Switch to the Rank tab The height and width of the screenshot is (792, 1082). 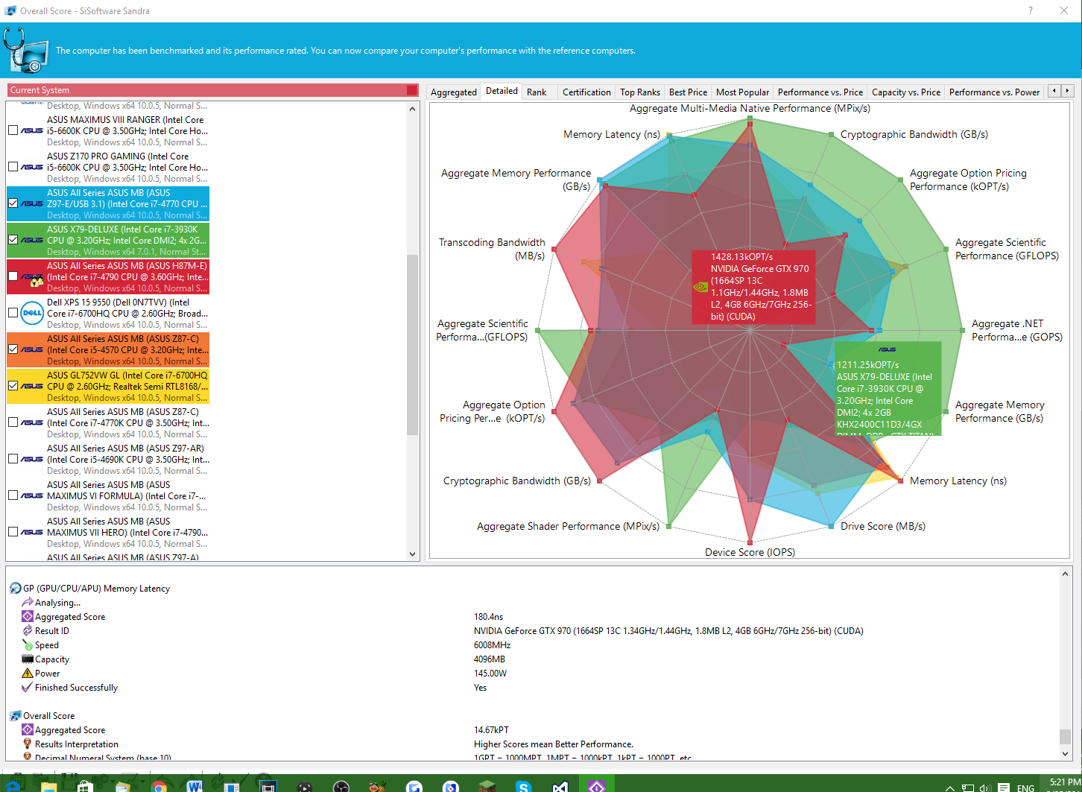[537, 92]
